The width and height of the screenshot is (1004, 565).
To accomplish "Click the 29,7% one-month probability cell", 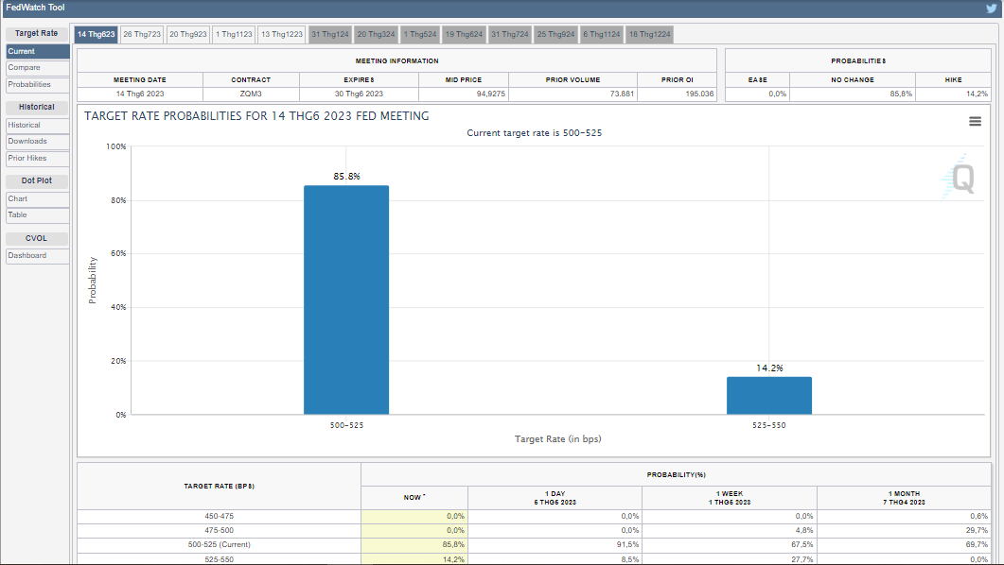I will click(904, 530).
